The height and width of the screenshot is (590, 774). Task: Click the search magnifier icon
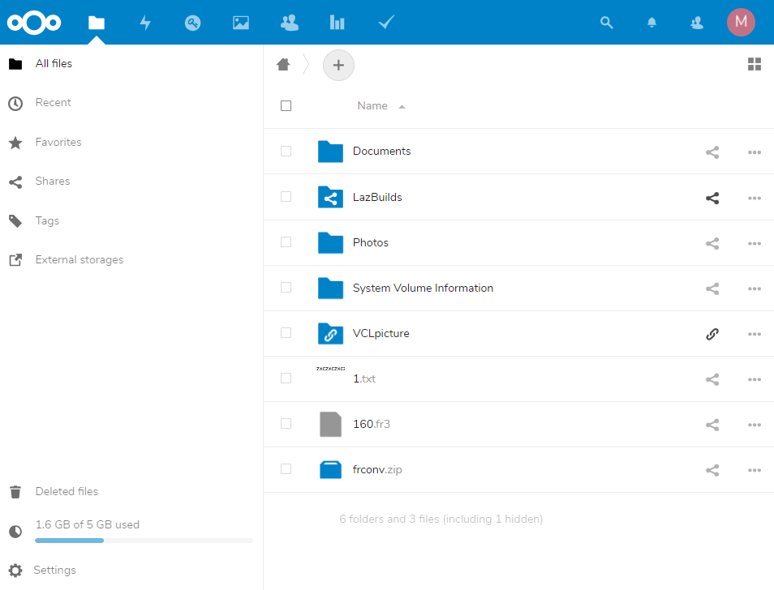click(606, 23)
